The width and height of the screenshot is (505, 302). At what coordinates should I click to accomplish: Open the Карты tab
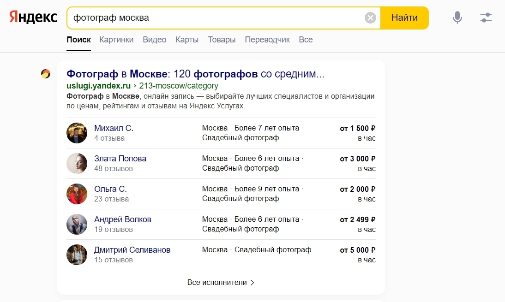[187, 40]
